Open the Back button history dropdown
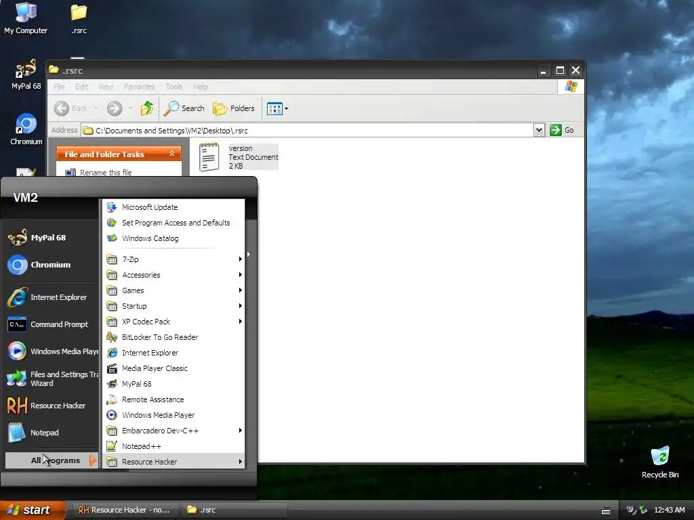Screen dimensions: 694x520 [96, 108]
